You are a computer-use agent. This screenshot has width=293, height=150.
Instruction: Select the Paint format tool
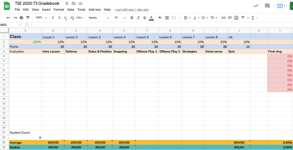coord(28,18)
